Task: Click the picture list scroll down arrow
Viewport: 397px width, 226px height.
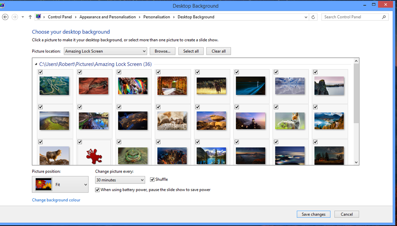Action: 356,162
